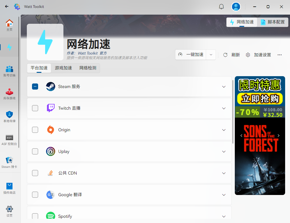Screen dimensions: 290x223
Task: Click the large lightning page icon
Action: coord(45,42)
